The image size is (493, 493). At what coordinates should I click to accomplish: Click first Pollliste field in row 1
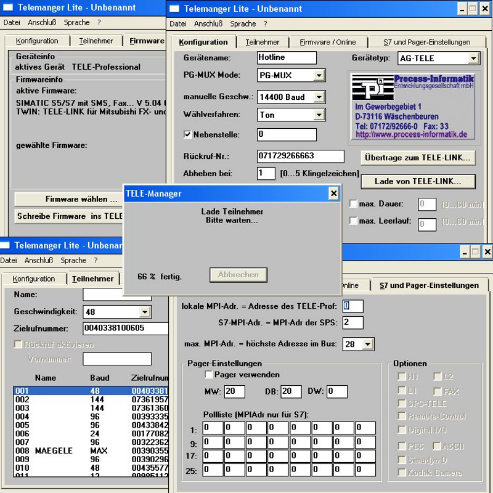click(x=213, y=428)
